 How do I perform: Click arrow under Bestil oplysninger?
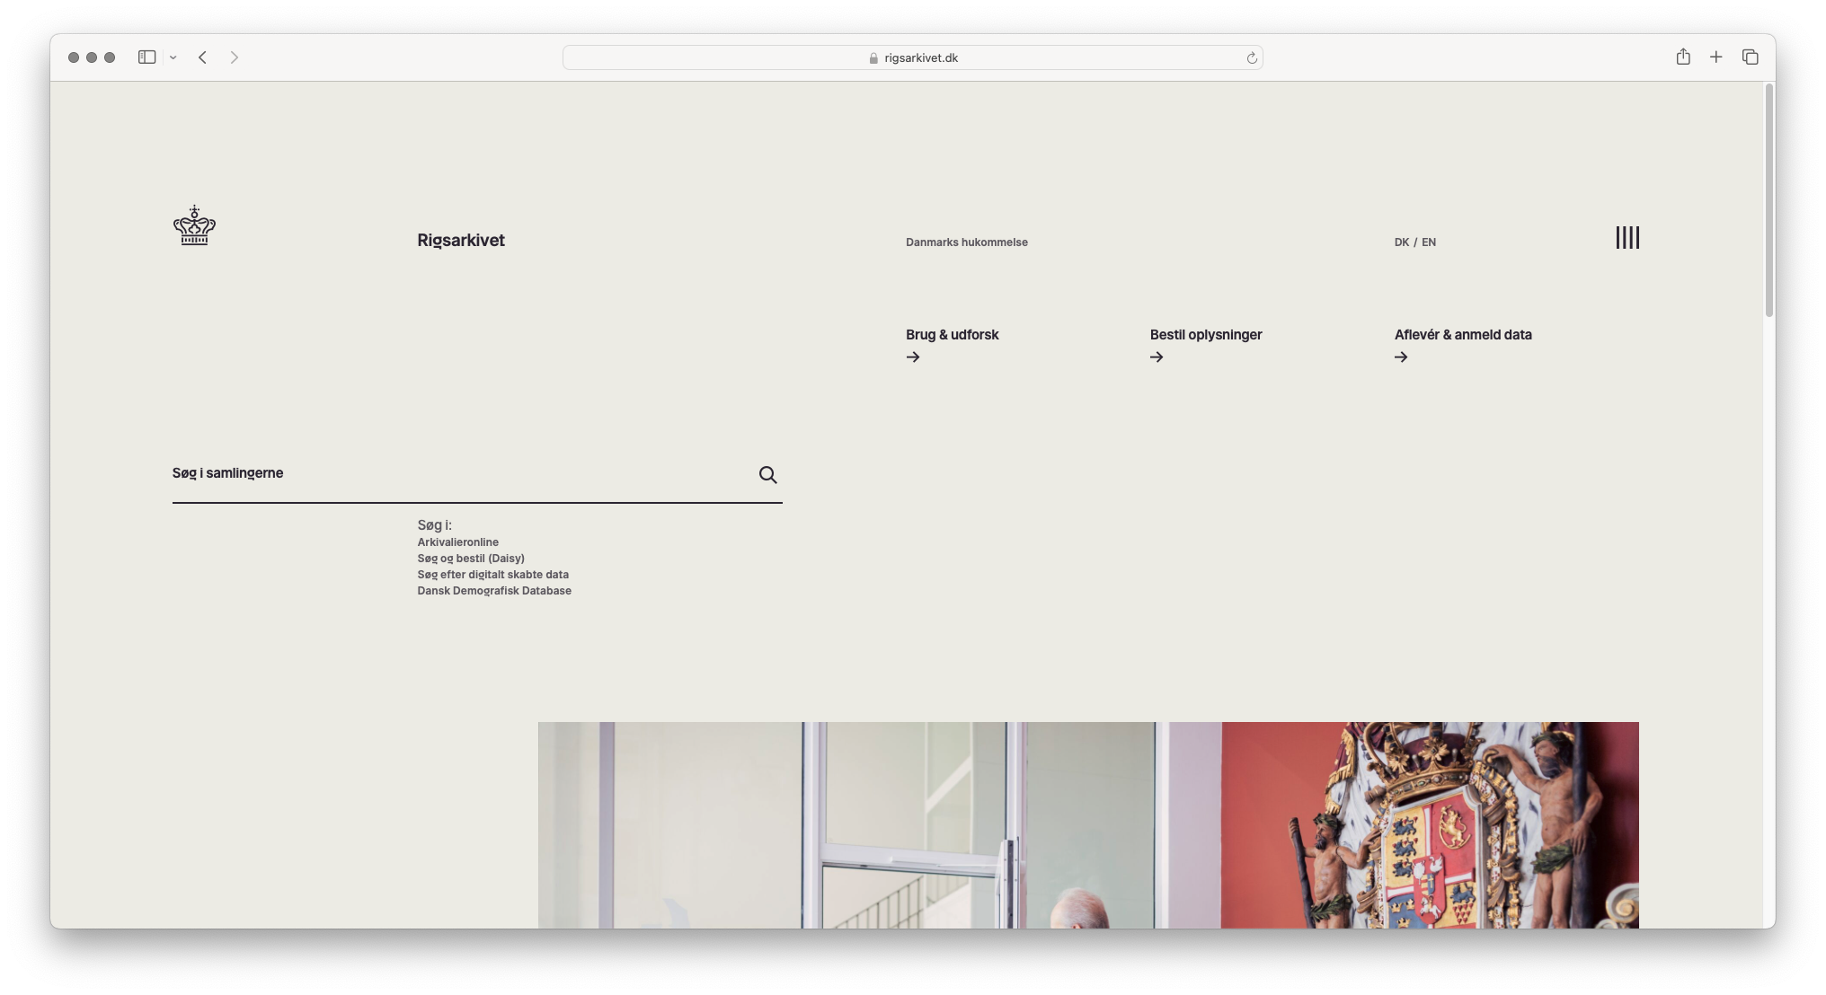click(1157, 357)
